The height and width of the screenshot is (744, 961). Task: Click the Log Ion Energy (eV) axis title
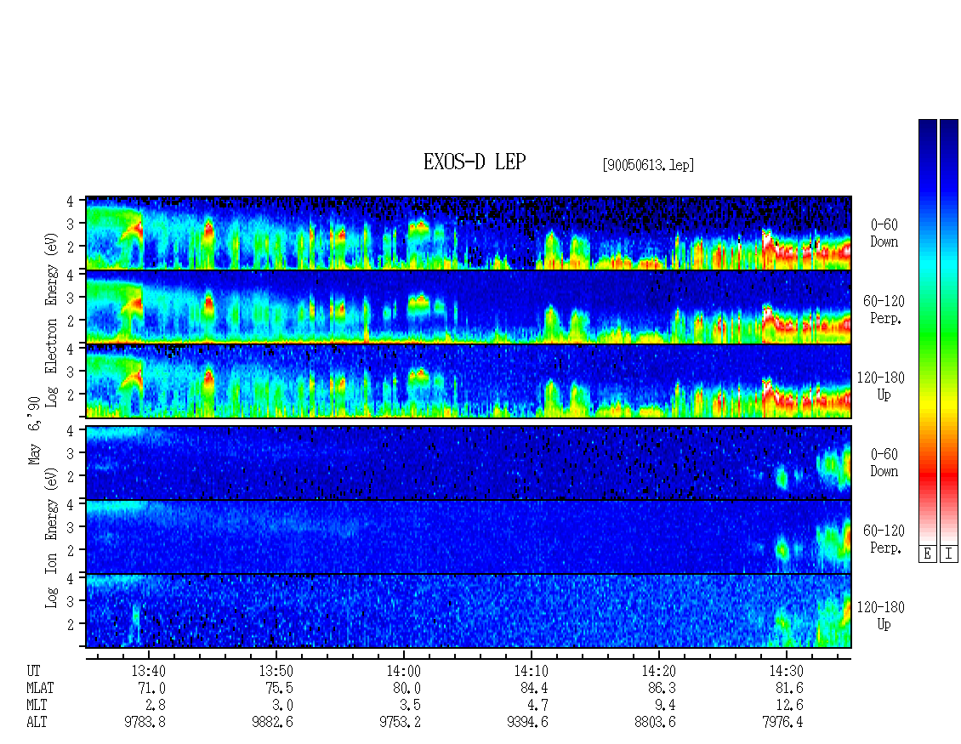52,538
